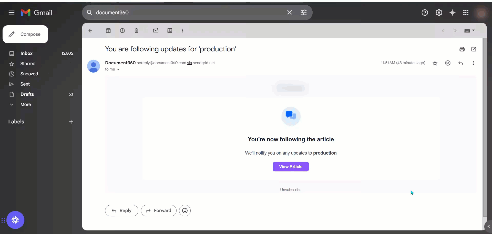Click the Unsubscribe link
Image resolution: width=492 pixels, height=234 pixels.
pos(291,190)
